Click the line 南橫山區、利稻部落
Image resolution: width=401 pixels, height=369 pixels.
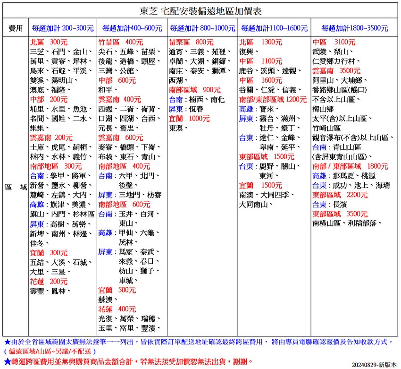coord(347,223)
